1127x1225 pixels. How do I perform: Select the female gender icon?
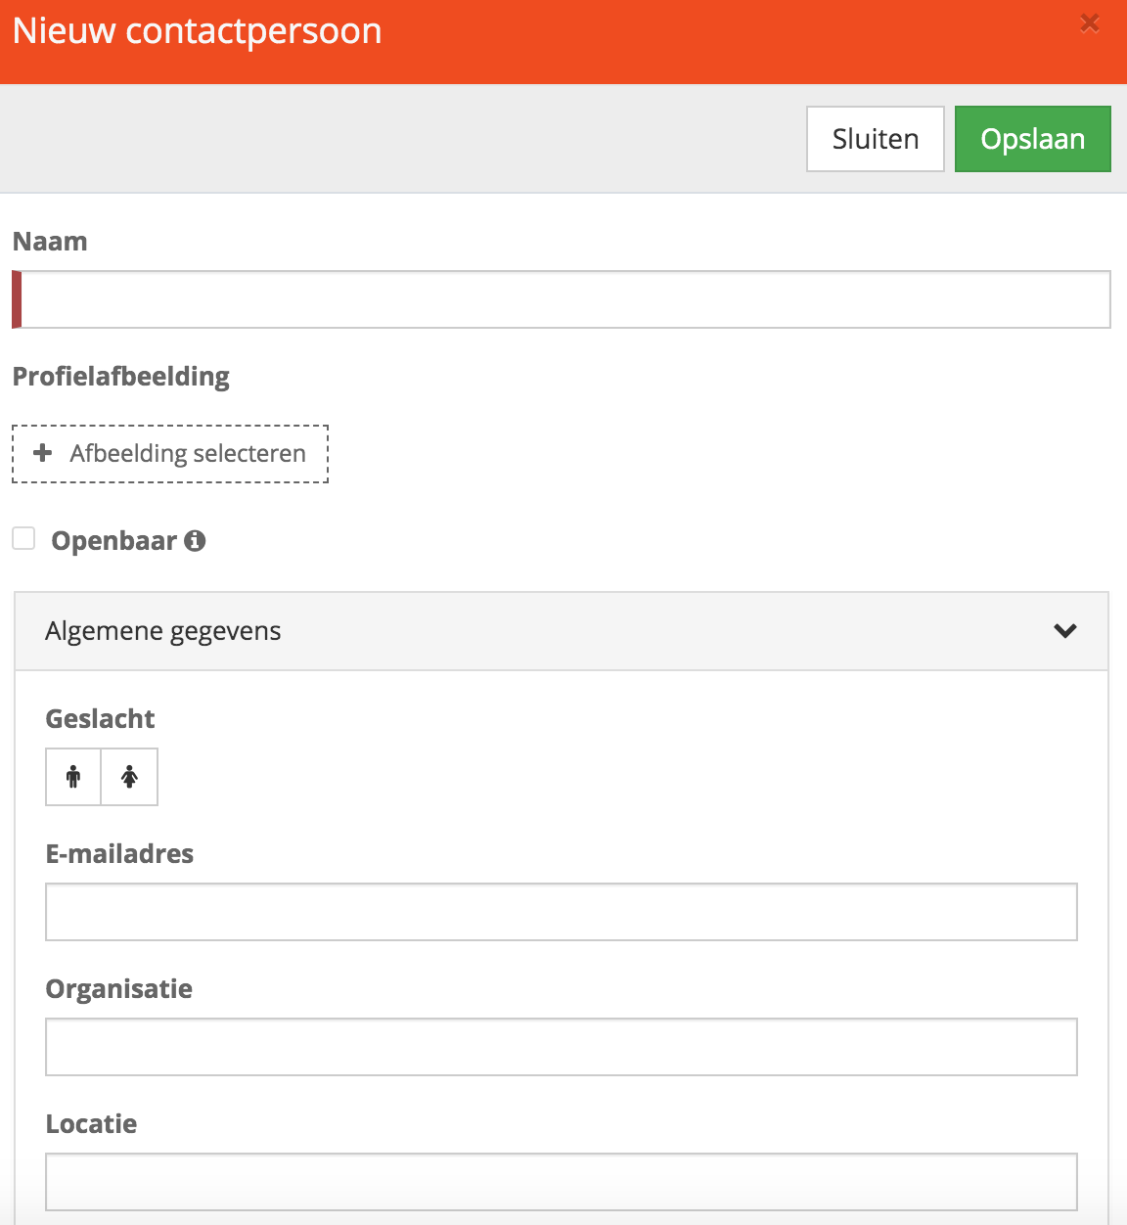click(x=129, y=777)
